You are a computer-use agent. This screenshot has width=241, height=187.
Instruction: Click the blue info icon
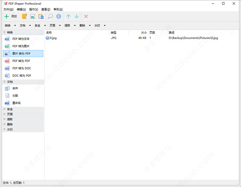point(59,16)
